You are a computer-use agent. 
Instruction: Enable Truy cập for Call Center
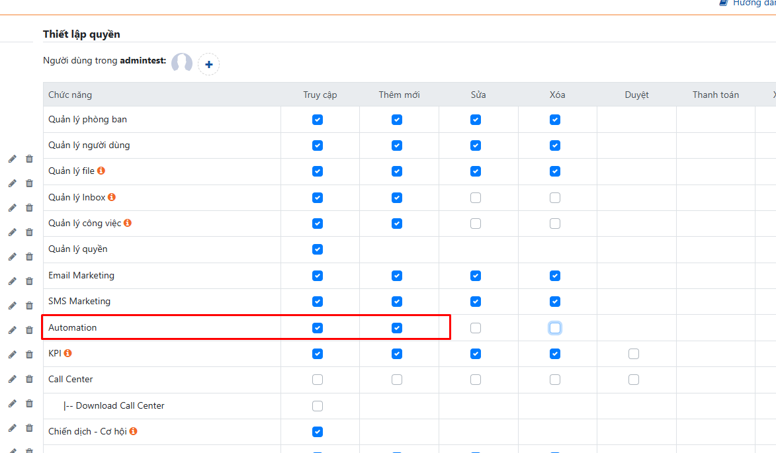pyautogui.click(x=318, y=380)
